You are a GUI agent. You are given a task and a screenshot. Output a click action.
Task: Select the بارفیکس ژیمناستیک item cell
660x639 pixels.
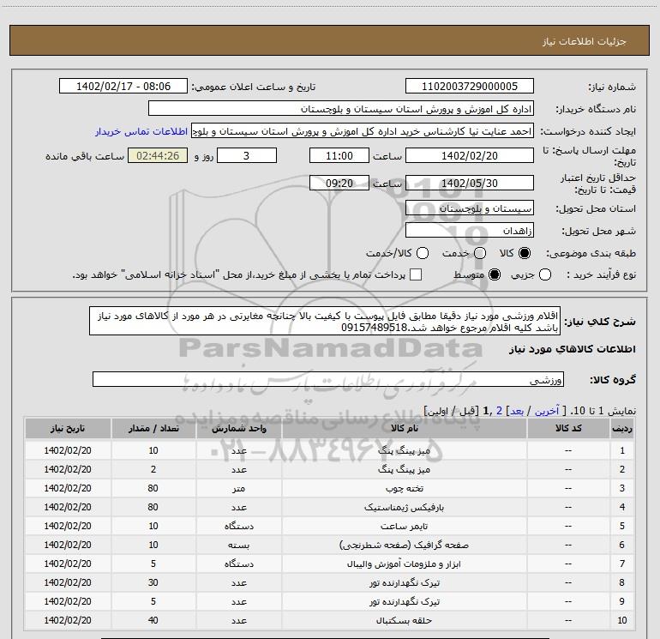(x=404, y=507)
